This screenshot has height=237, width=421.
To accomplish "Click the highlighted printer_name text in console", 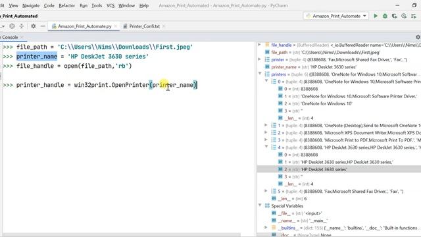I will (37, 57).
